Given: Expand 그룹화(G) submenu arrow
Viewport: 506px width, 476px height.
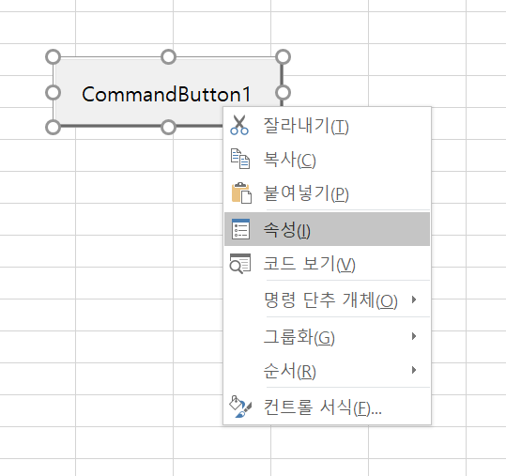Looking at the screenshot, I should coord(414,336).
